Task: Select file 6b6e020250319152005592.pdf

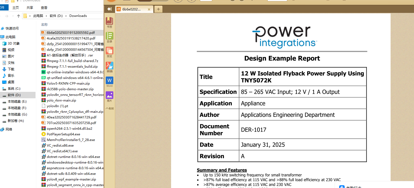Action: (x=71, y=33)
